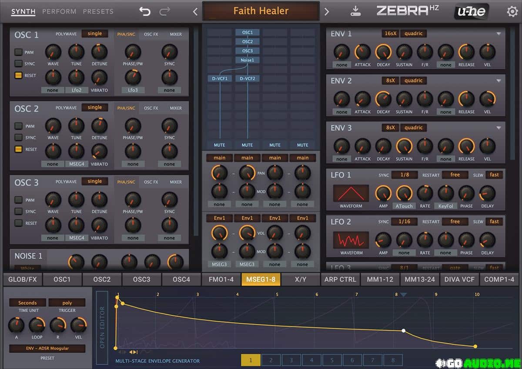Viewport: 522px width, 369px height.
Task: Select MSEG slot number 2
Action: pos(271,360)
